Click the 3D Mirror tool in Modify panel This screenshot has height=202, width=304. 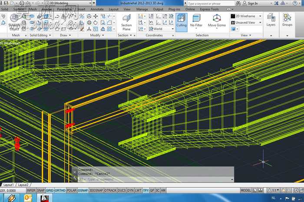(82, 16)
